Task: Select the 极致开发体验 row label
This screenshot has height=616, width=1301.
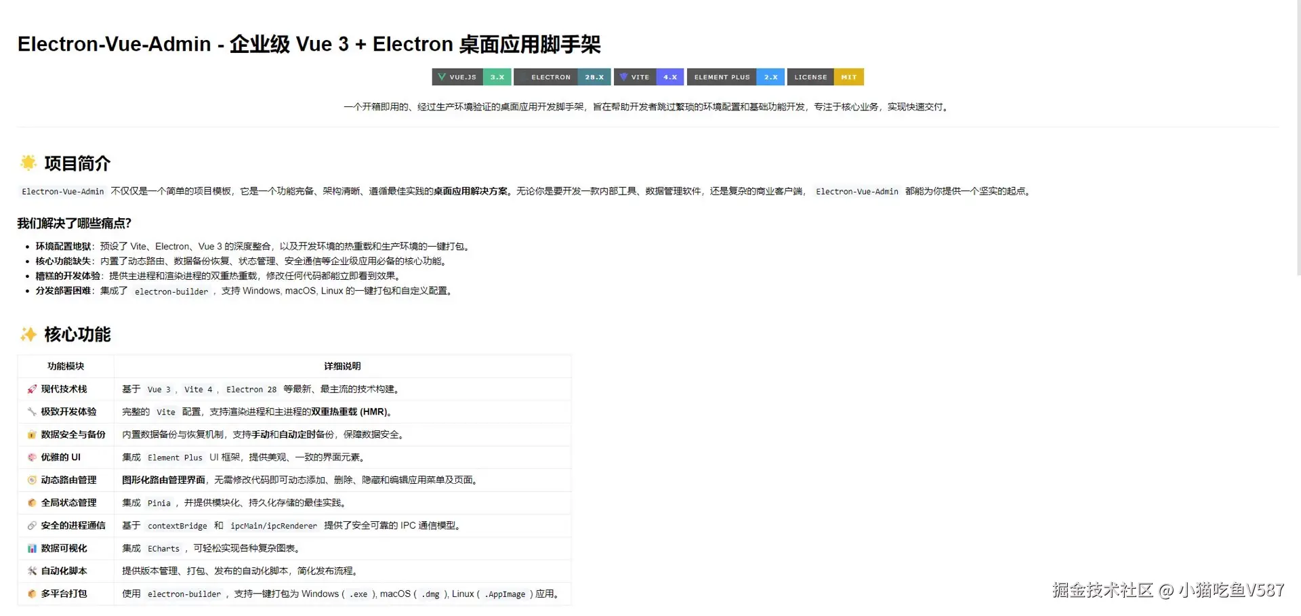Action: 68,411
